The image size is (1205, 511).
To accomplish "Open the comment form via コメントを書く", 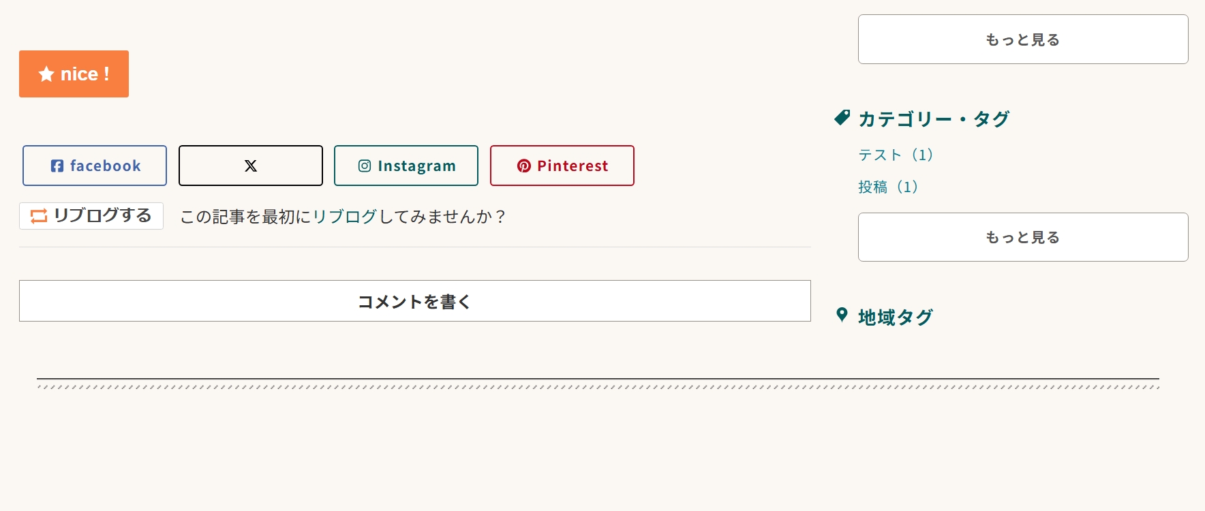I will tap(414, 300).
